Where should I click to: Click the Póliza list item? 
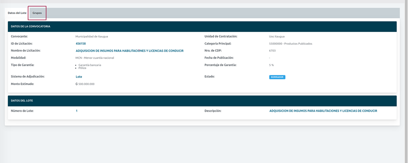click(x=82, y=68)
